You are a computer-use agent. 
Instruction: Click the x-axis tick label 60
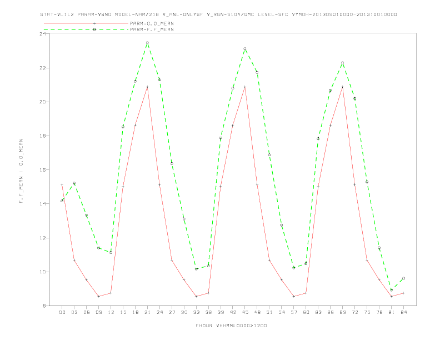(306, 312)
